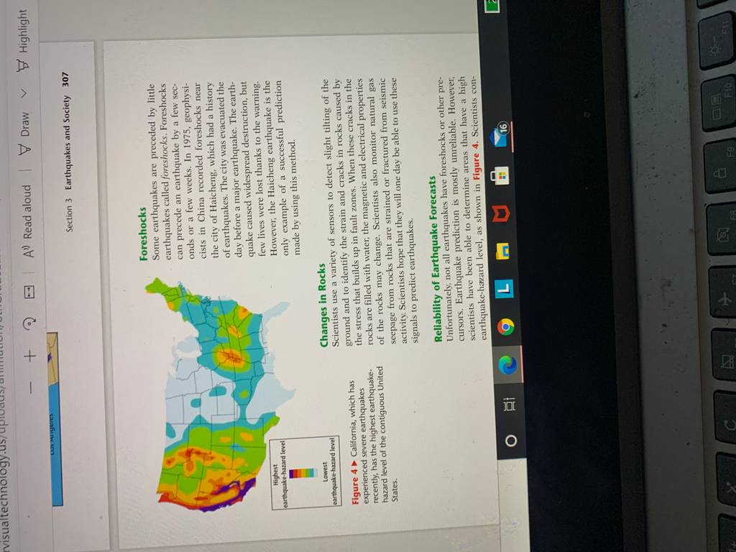The width and height of the screenshot is (736, 552).
Task: Select the Highlight tool
Action: tap(22, 41)
